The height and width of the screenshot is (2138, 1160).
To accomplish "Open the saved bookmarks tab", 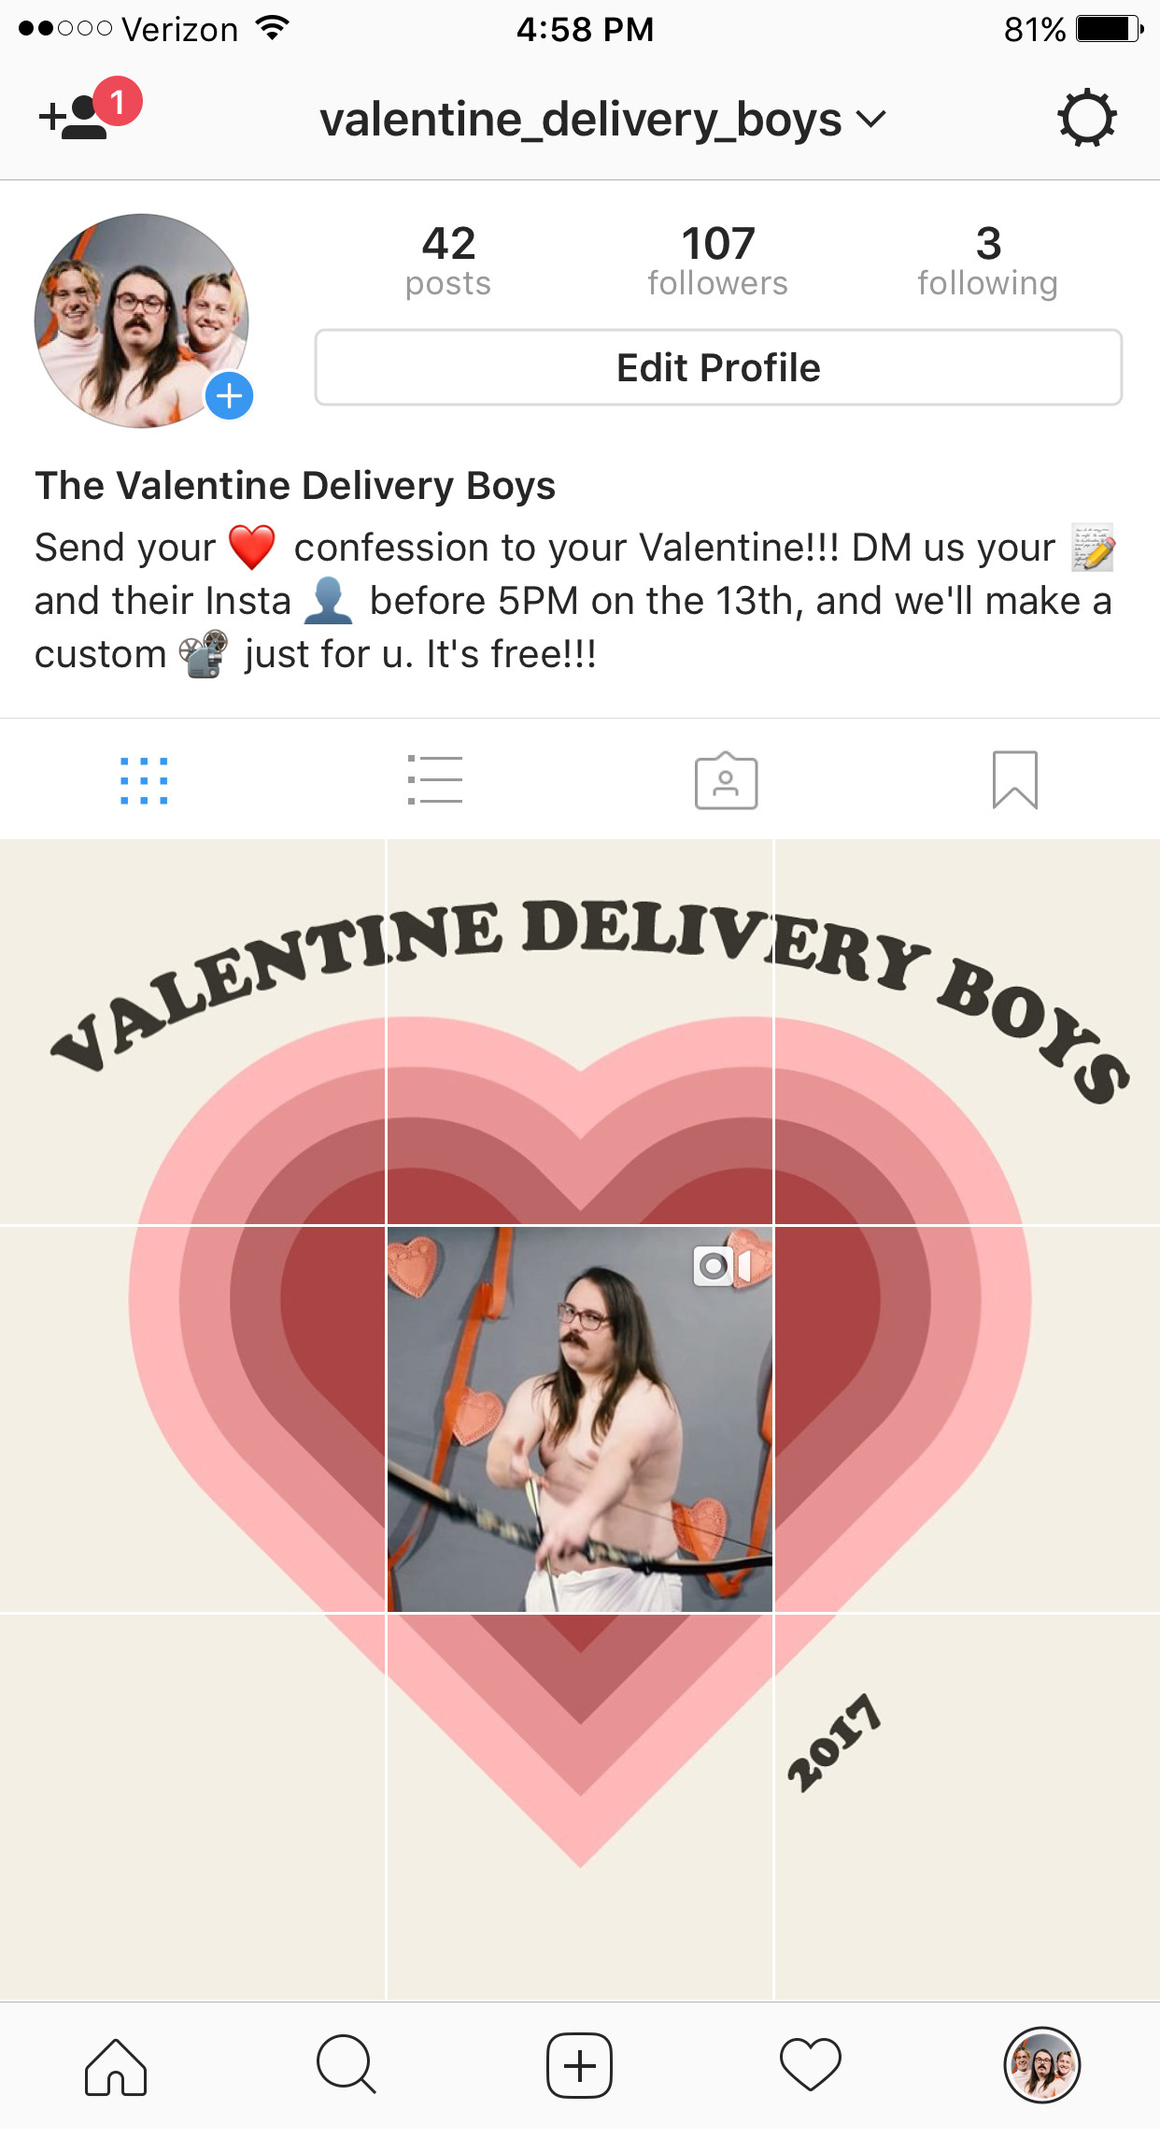I will coord(1015,780).
